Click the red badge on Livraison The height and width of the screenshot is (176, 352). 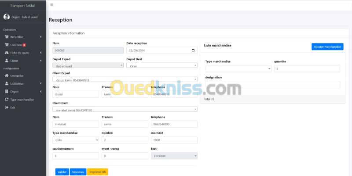(24, 45)
